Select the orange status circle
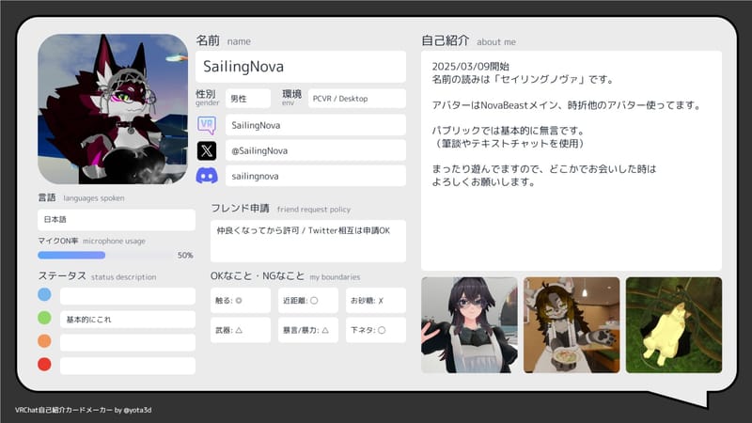Viewport: 752px width, 423px height. 44,342
